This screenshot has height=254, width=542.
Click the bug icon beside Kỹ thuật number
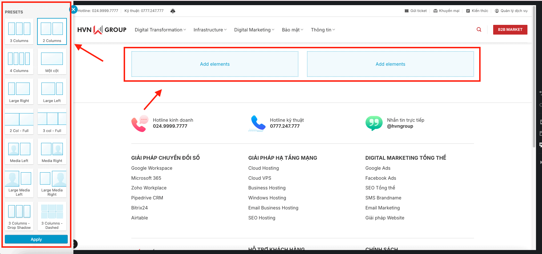click(x=173, y=11)
